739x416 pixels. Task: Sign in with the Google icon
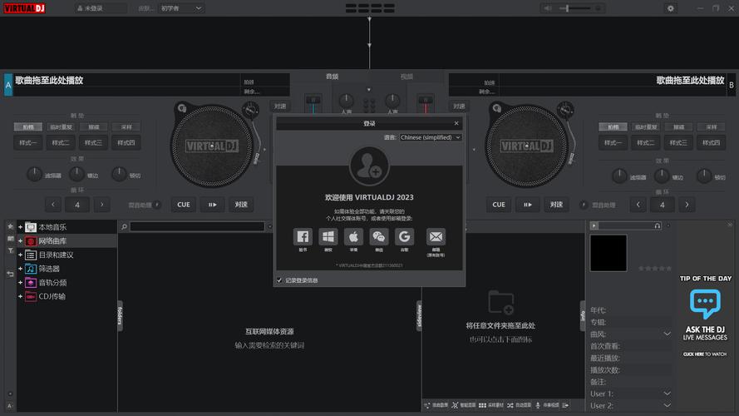404,237
